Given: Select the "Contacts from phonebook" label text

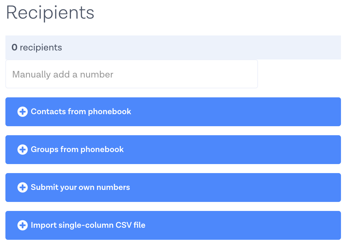Looking at the screenshot, I should 81,112.
